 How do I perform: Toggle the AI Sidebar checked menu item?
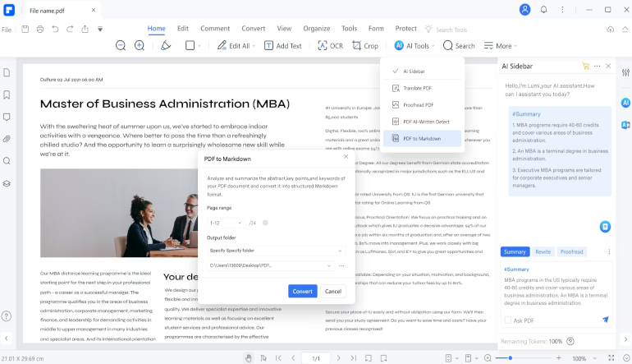pos(422,71)
